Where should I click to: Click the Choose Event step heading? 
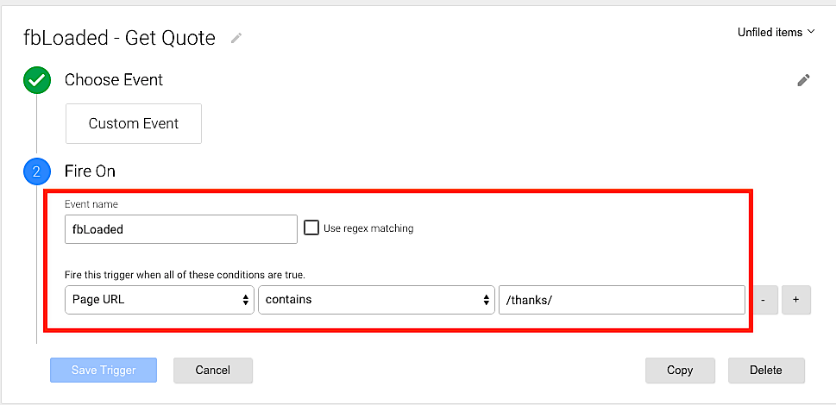click(114, 80)
